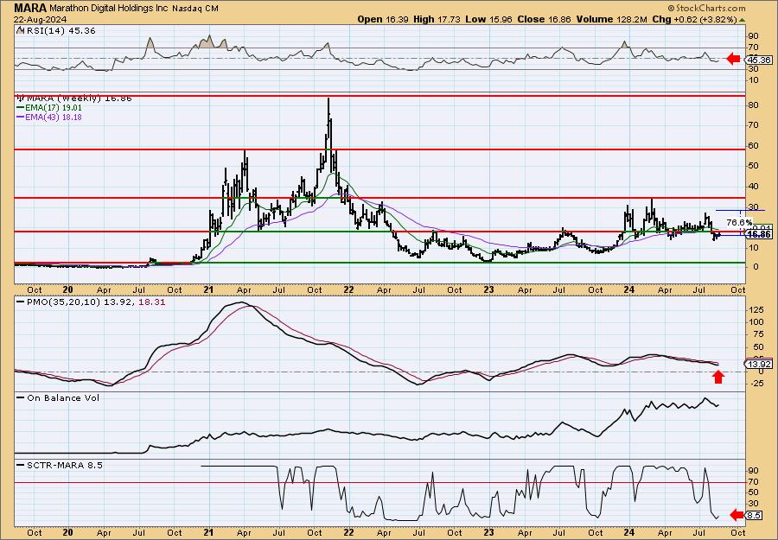The width and height of the screenshot is (778, 540).
Task: Click the green line swatch beside EMA(17)
Action: point(21,108)
